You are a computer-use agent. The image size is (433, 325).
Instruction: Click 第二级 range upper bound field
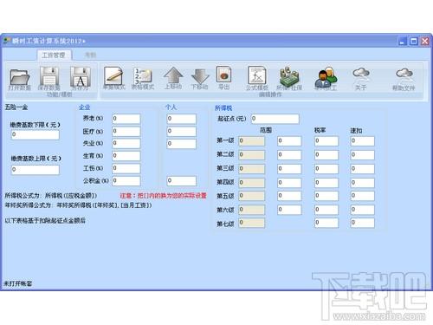289,155
